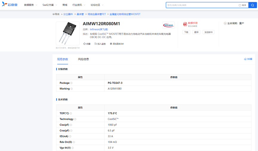Screen dimensions: 258x151
Task: Click the info icon next to Technology
Action: pyautogui.click(x=75, y=119)
